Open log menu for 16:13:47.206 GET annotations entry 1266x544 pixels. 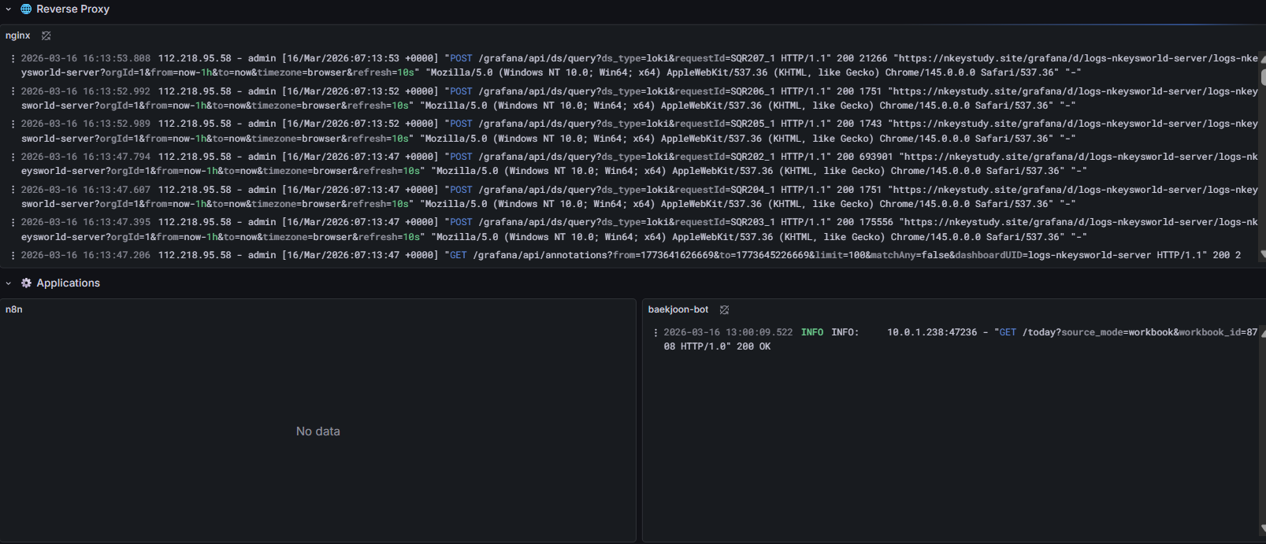click(13, 256)
